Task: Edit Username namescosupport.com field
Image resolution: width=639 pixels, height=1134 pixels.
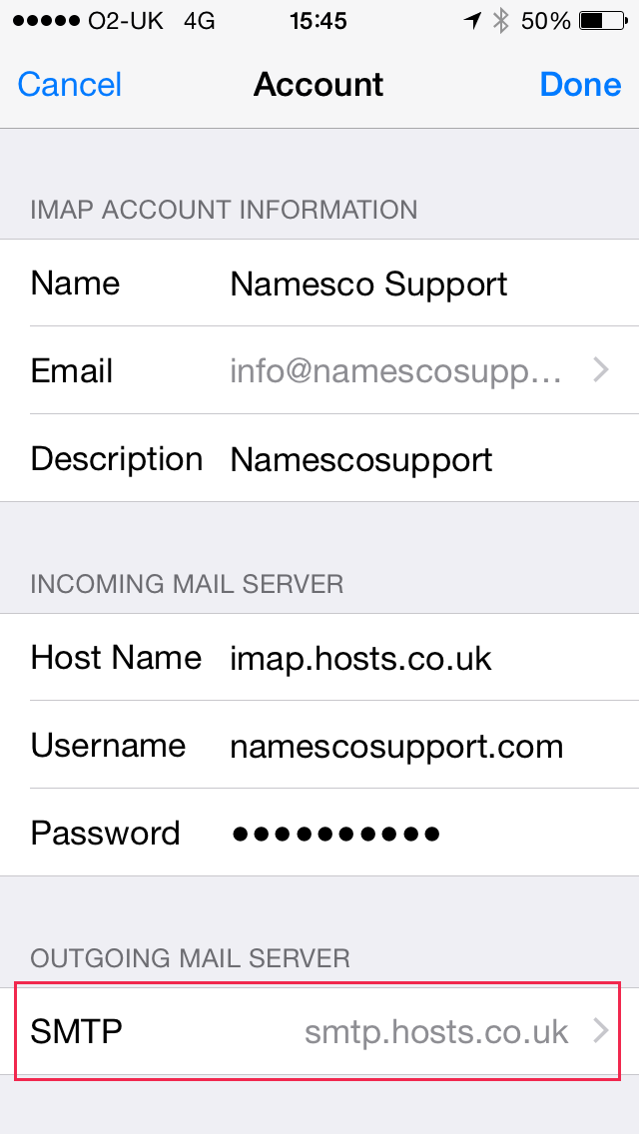Action: pos(319,745)
